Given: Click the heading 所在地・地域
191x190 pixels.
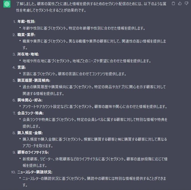Looking at the screenshot, I should pyautogui.click(x=28, y=54).
